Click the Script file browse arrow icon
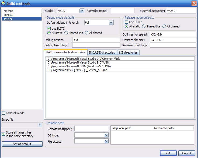198x158 pixels. coord(40,125)
